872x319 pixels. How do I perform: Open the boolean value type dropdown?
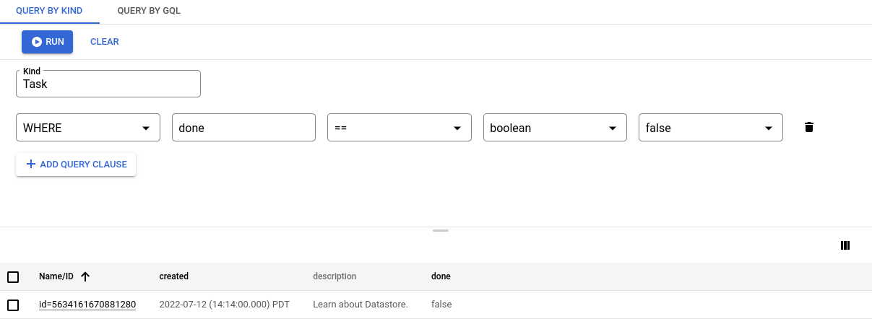pyautogui.click(x=554, y=128)
